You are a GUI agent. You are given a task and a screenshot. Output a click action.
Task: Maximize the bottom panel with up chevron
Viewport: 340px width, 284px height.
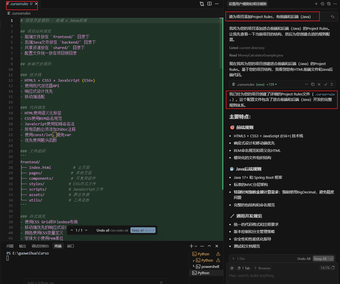click(209, 246)
